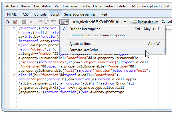Open the Validar menu

122,6
